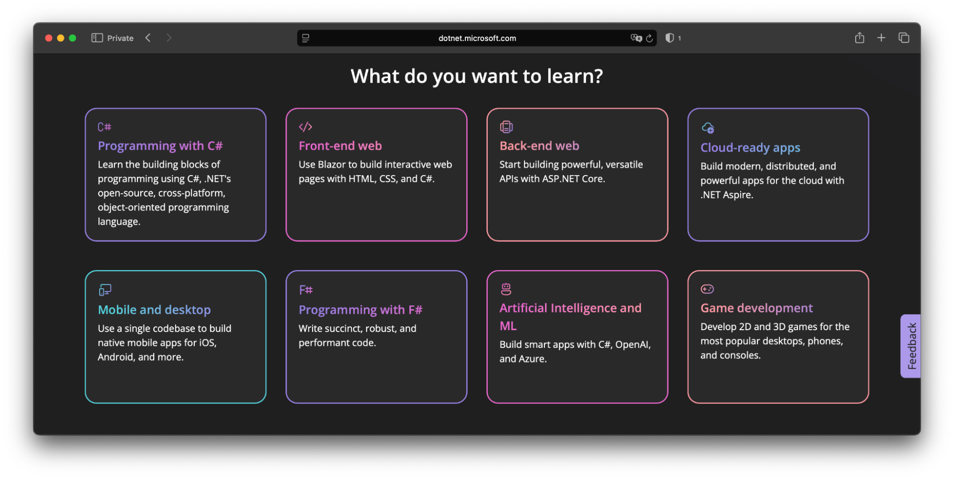Screen dimensions: 954x479
Task: Show the tab overview
Action: pyautogui.click(x=903, y=38)
